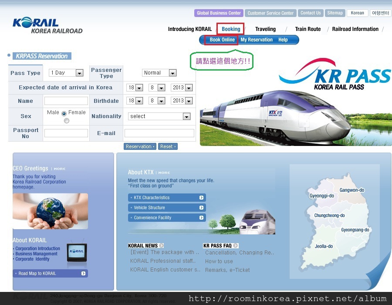Open the Pass Type dropdown
This screenshot has height=305, width=392.
[66, 73]
